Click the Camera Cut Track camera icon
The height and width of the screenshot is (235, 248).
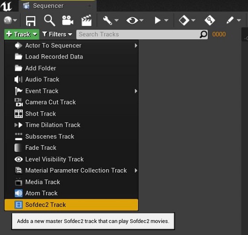pyautogui.click(x=18, y=103)
